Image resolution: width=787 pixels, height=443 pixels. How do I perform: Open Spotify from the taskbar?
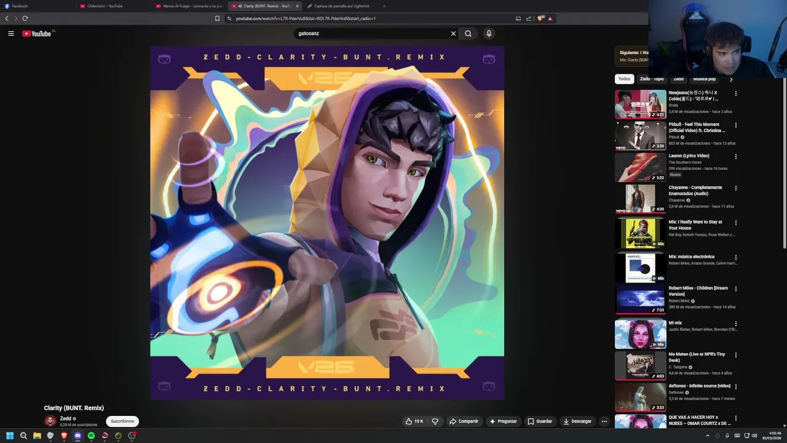[x=91, y=436]
